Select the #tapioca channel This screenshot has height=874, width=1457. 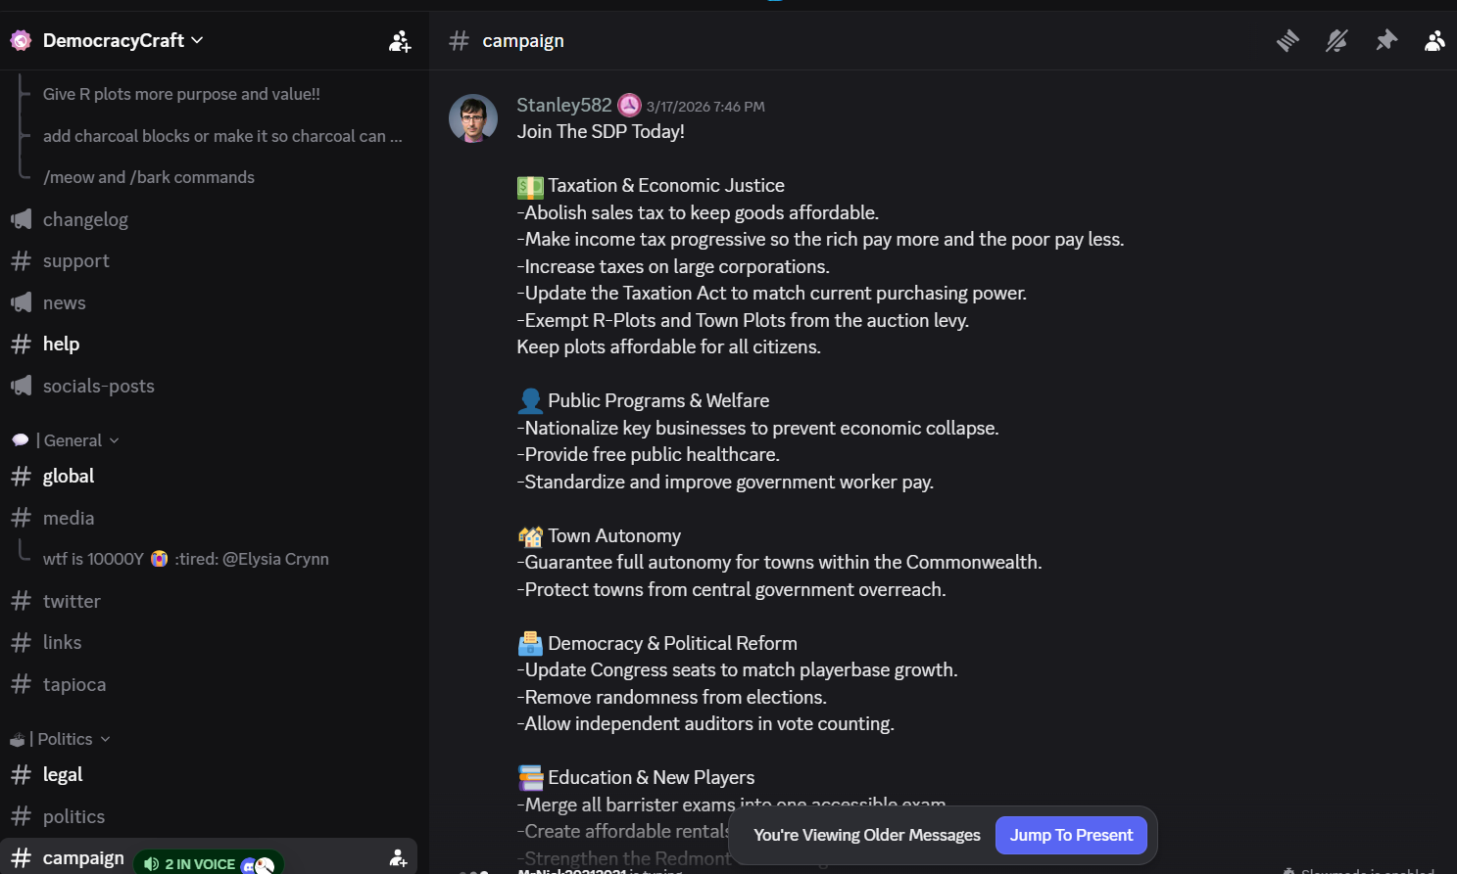click(x=73, y=684)
